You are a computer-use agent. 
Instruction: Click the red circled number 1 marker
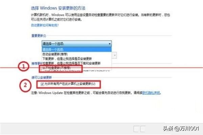[23, 66]
